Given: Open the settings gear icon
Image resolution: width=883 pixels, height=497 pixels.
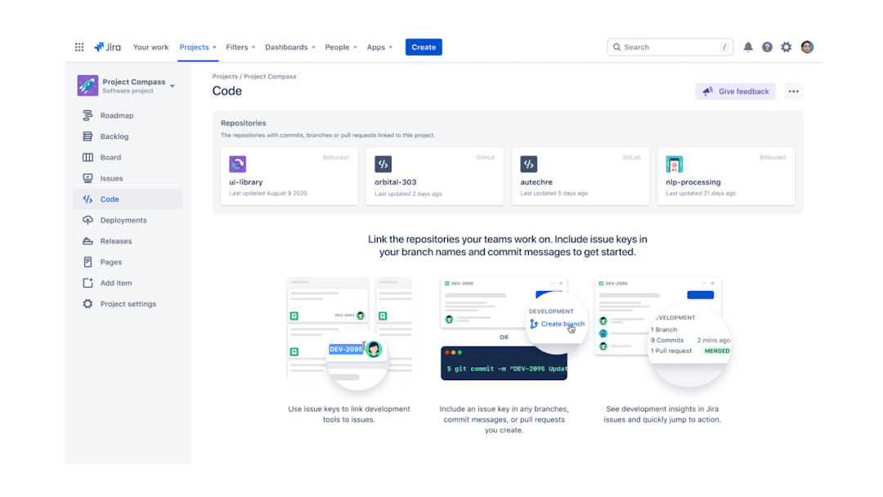Looking at the screenshot, I should [786, 47].
